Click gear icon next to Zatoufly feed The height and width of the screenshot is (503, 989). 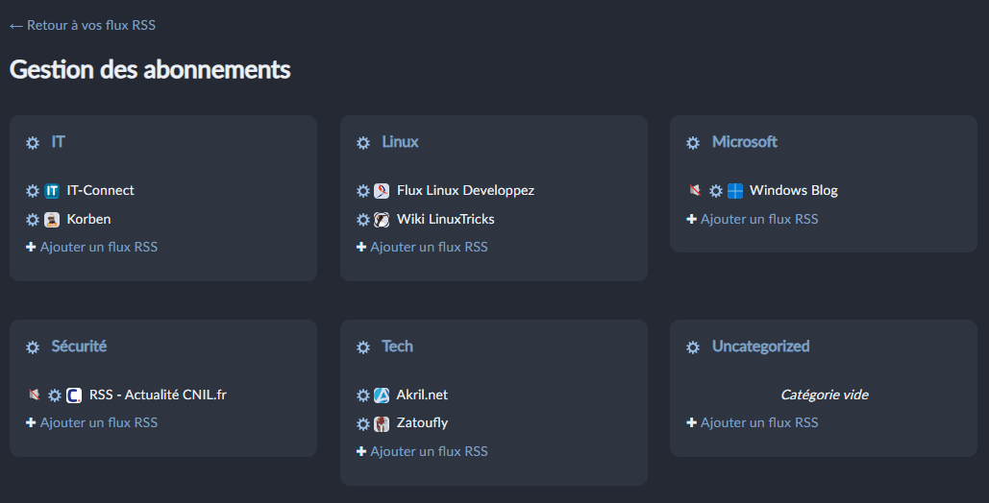pyautogui.click(x=363, y=424)
